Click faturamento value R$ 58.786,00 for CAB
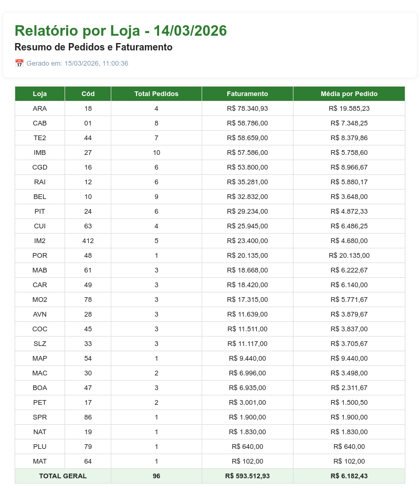 [x=247, y=123]
